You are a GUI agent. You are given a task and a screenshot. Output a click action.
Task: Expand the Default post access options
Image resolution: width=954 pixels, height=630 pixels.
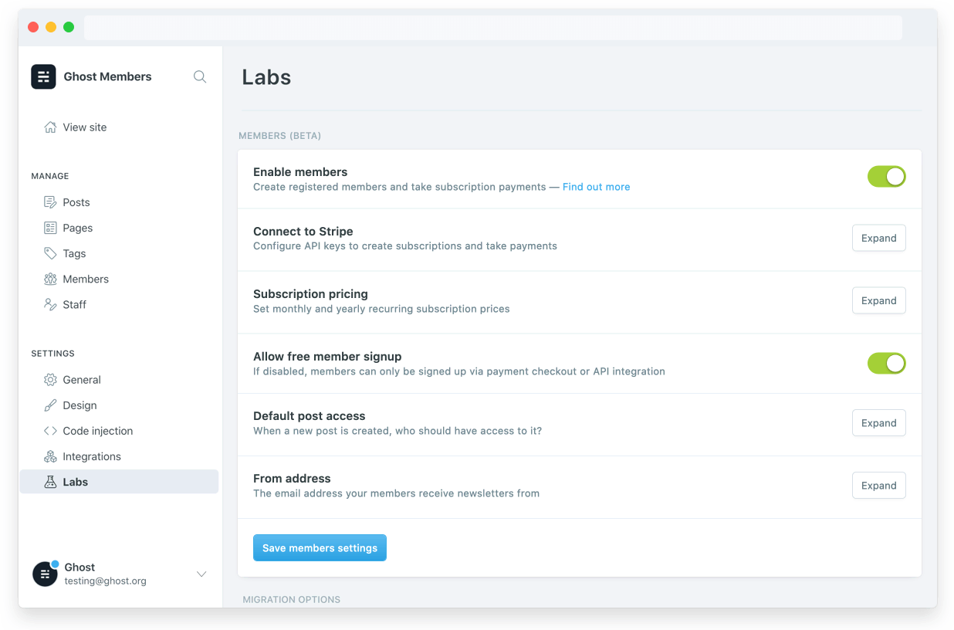878,422
